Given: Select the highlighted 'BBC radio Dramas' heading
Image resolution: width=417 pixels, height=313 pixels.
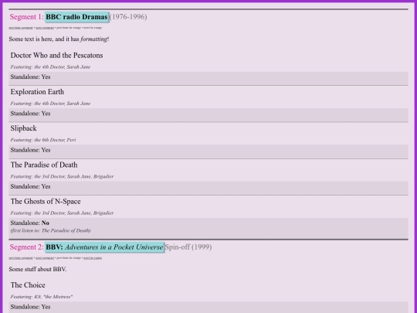Looking at the screenshot, I should point(77,17).
